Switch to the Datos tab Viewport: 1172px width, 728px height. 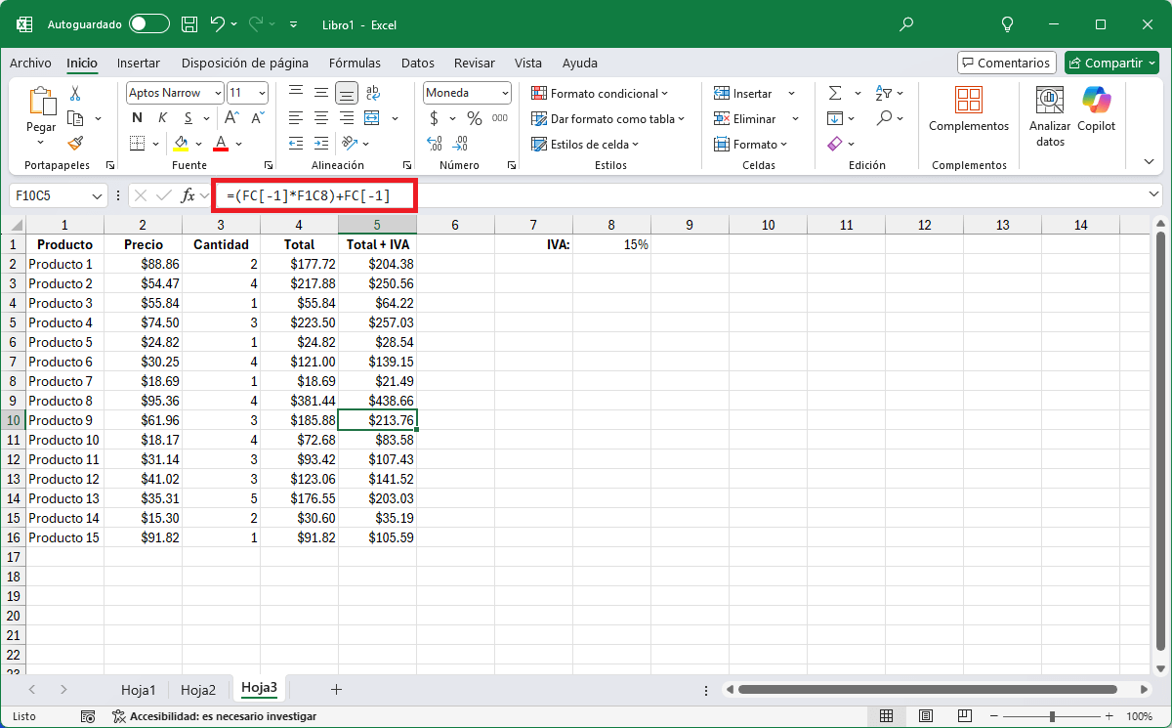(x=418, y=63)
